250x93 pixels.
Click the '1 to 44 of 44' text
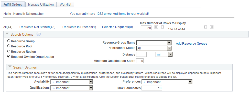177,29
